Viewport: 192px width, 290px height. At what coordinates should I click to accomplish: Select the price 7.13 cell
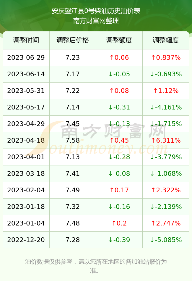click(x=73, y=157)
